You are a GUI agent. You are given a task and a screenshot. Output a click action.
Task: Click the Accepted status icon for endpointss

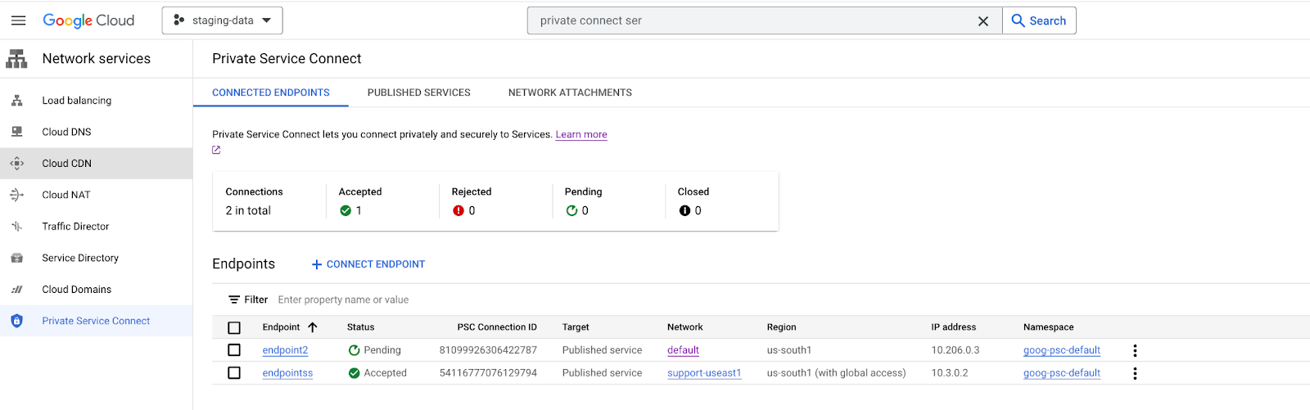coord(354,373)
